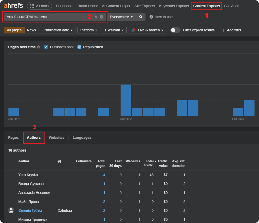
Task: Click the Traffic value column header
Action: click(x=163, y=163)
